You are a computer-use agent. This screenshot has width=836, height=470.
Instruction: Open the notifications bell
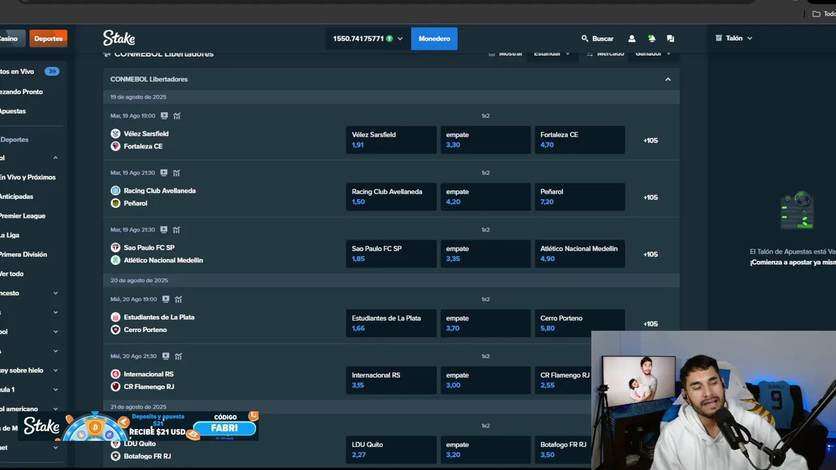pos(651,39)
